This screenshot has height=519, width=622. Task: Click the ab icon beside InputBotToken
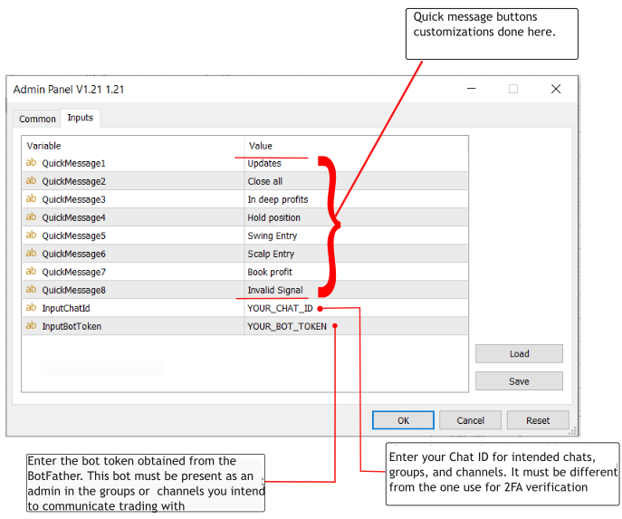pos(31,326)
